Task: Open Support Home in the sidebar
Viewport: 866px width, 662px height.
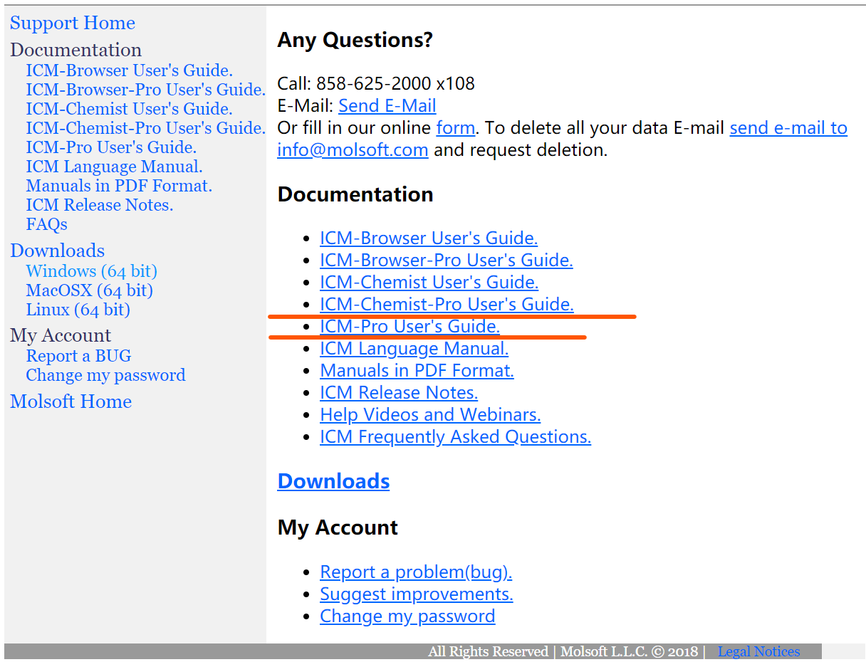Action: pos(73,23)
